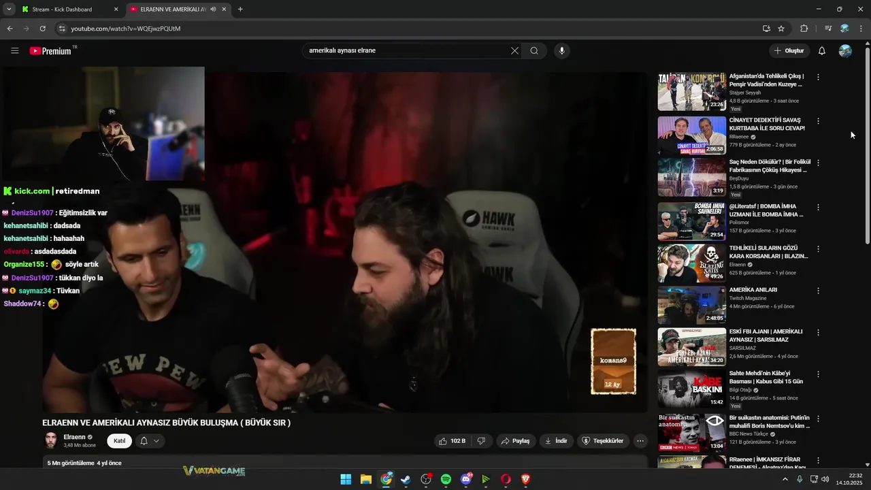Screen dimensions: 871x490
Task: Like the video showing 102 B
Action: (x=453, y=441)
